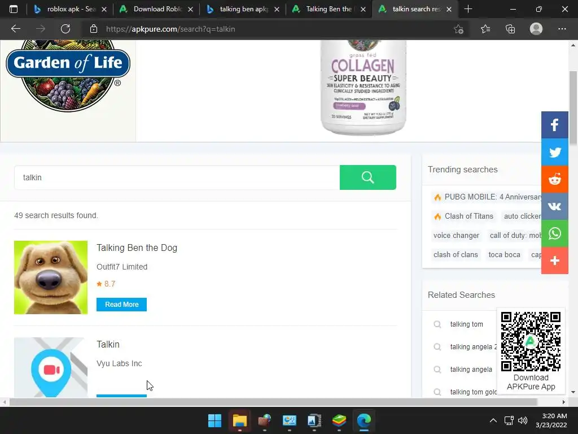
Task: Click the talkin search input field
Action: point(177,177)
